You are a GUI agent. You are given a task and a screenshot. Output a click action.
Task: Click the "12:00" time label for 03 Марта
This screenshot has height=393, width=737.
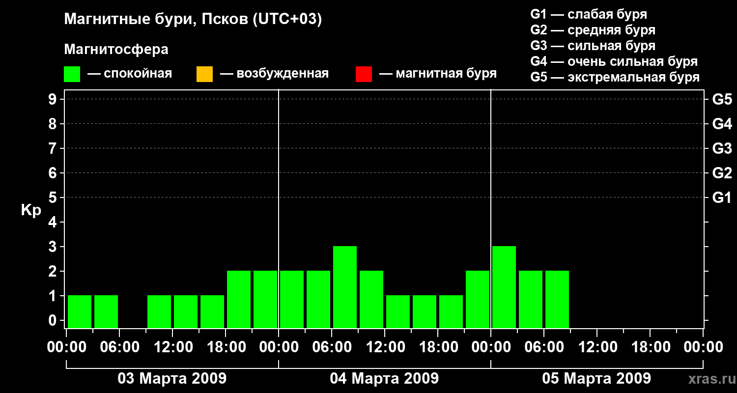tap(172, 347)
